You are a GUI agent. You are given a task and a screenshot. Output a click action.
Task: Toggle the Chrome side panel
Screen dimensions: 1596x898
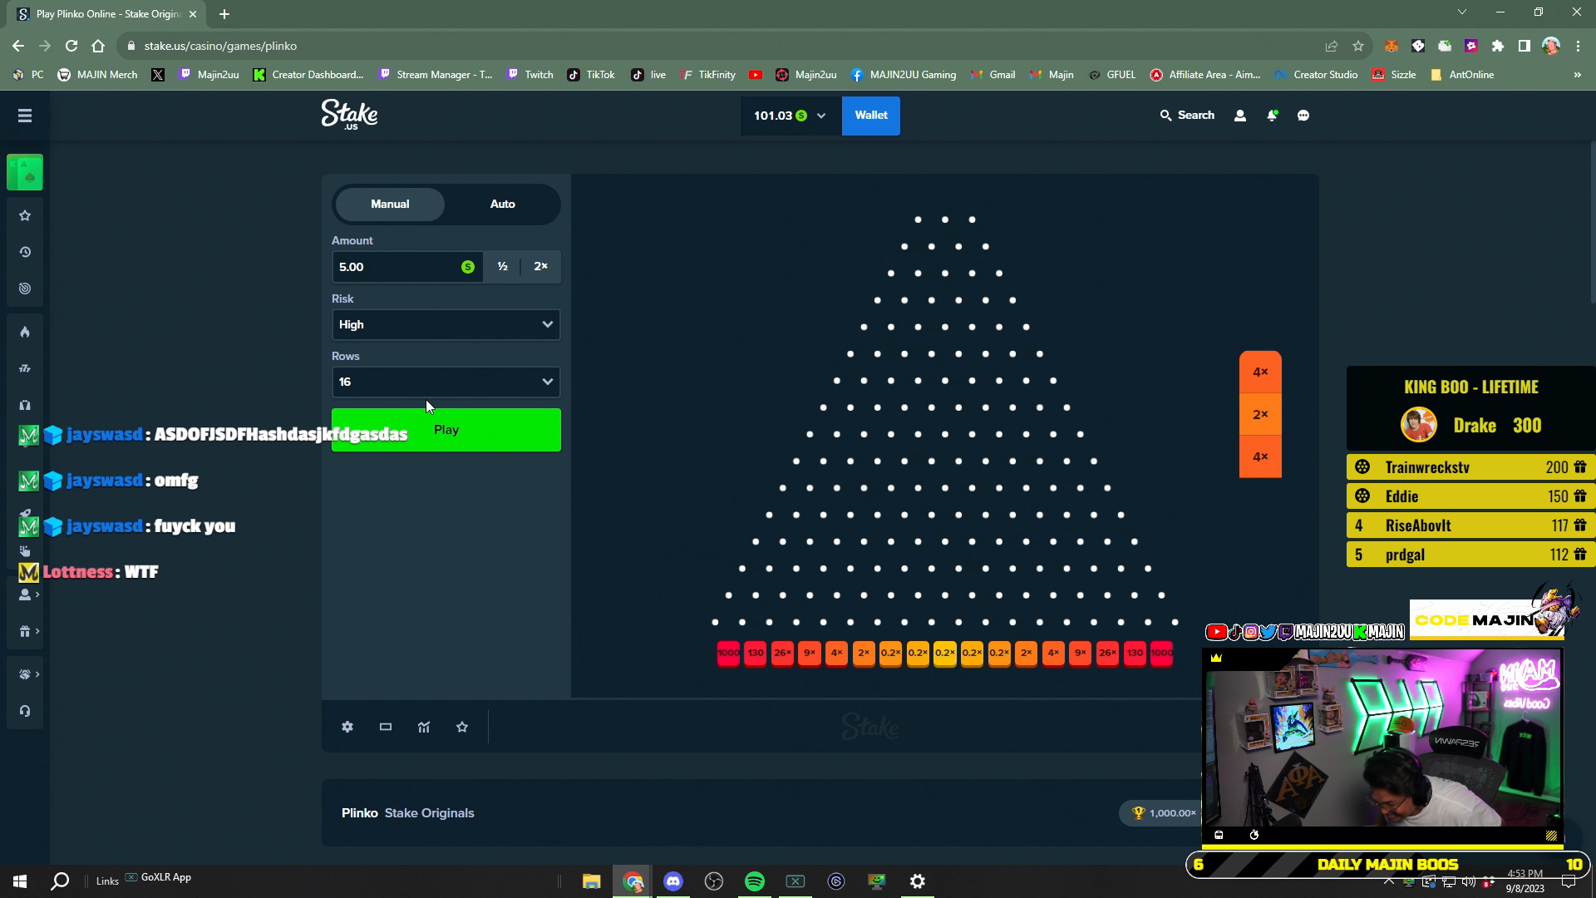(x=1525, y=46)
